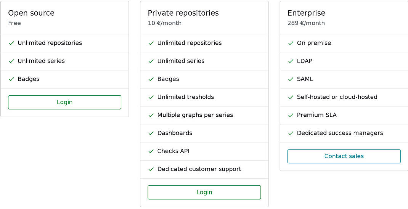408x209 pixels.
Task: Click checkmark beside On premise
Action: click(x=291, y=43)
